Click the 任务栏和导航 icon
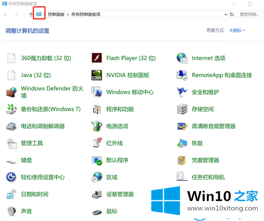The height and width of the screenshot is (221, 264). click(182, 176)
